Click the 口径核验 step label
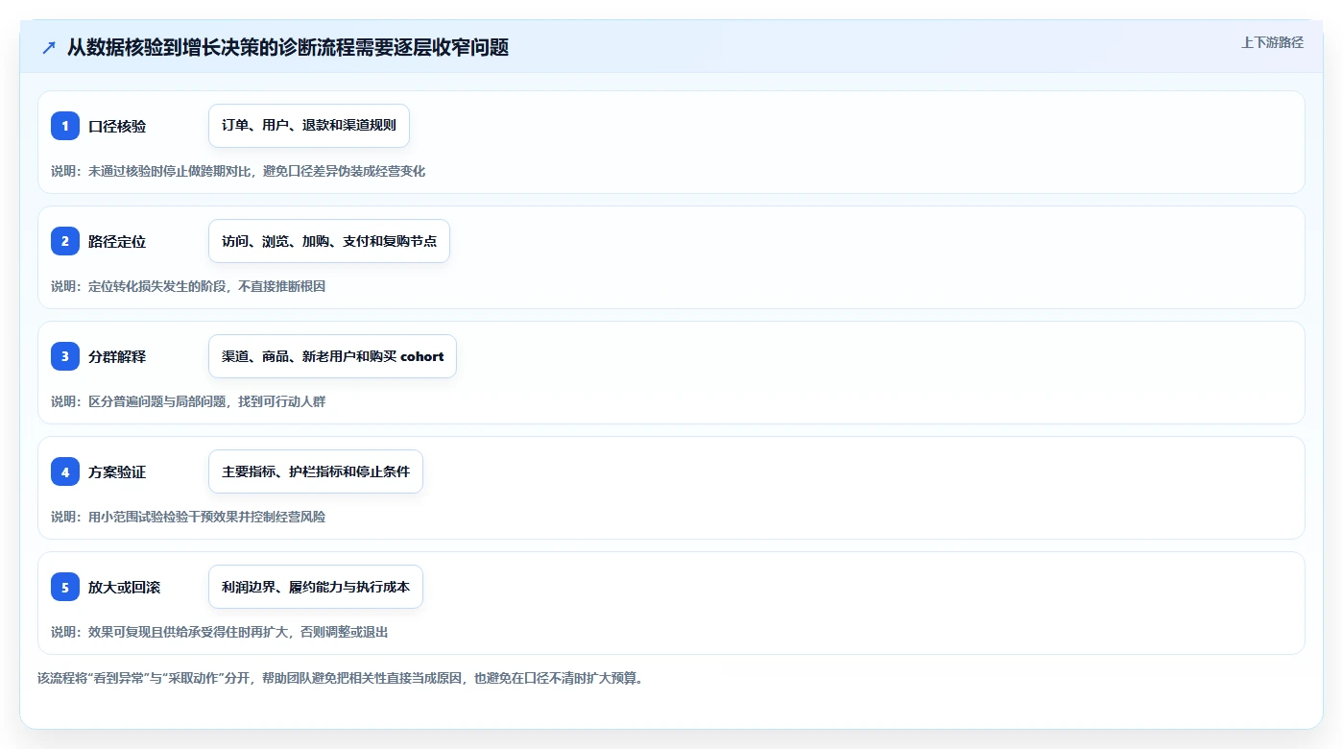Viewport: 1343px width, 749px height. click(x=117, y=127)
